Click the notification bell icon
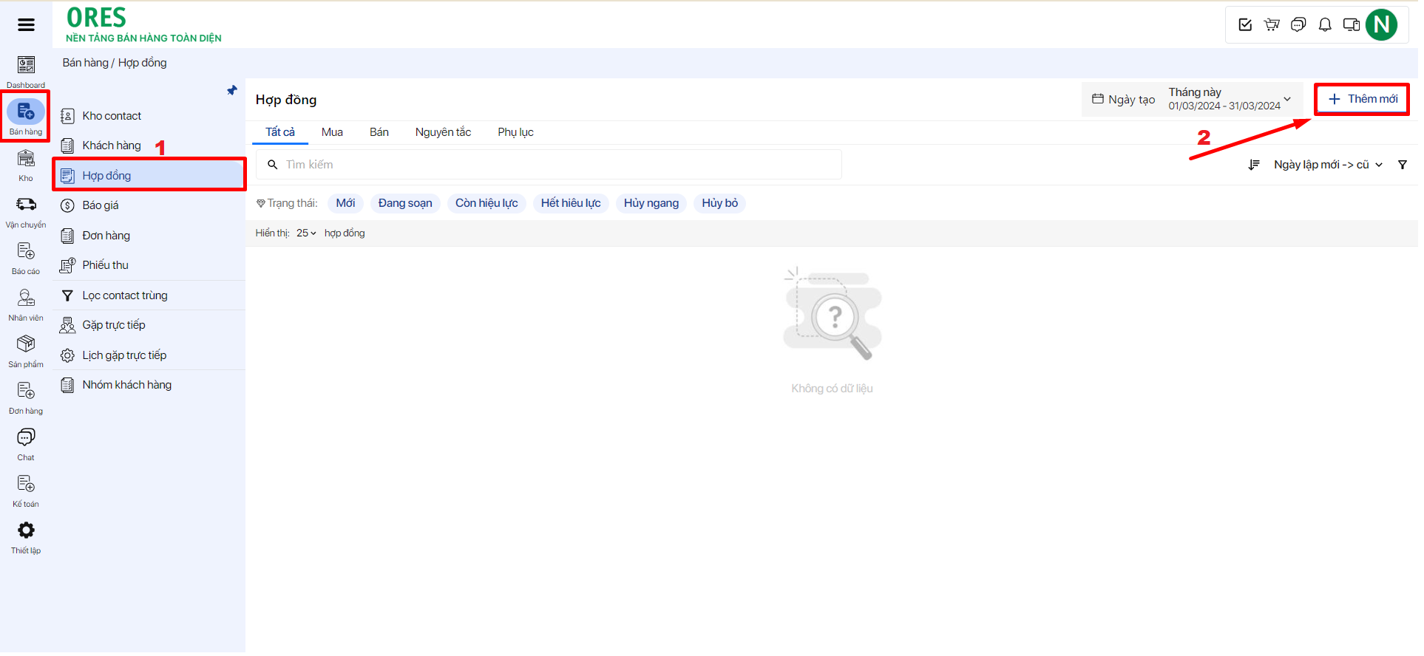The width and height of the screenshot is (1424, 656). tap(1325, 25)
